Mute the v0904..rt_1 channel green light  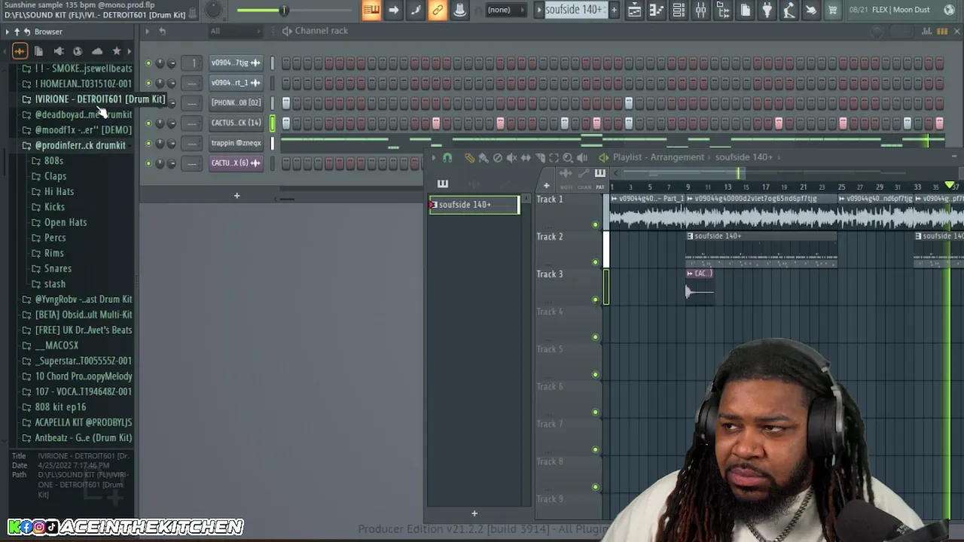pyautogui.click(x=148, y=83)
